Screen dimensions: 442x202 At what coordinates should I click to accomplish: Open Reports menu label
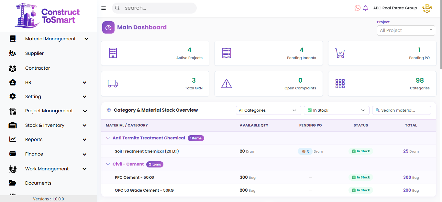(34, 139)
